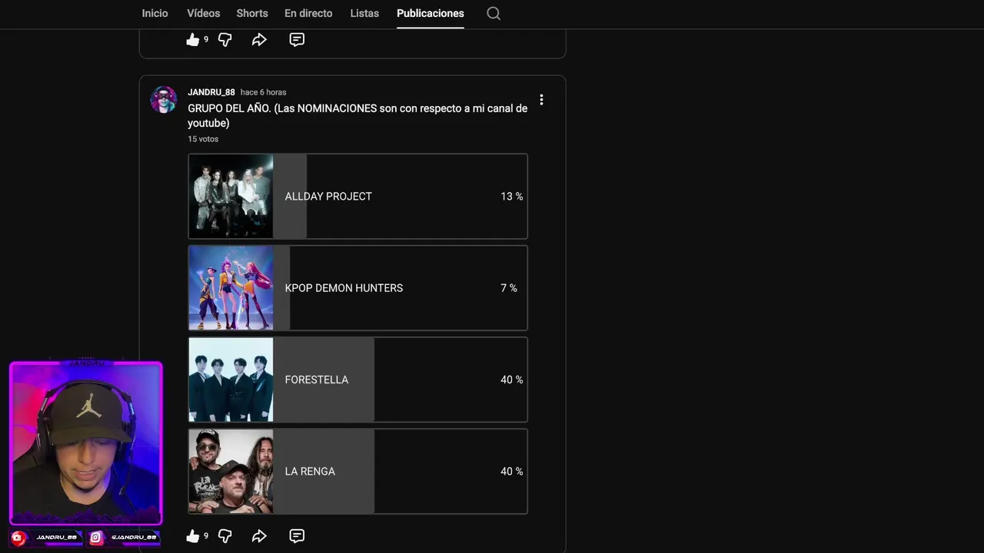Click the webcam overlay video feed
Screen dimensions: 984x553
86,443
